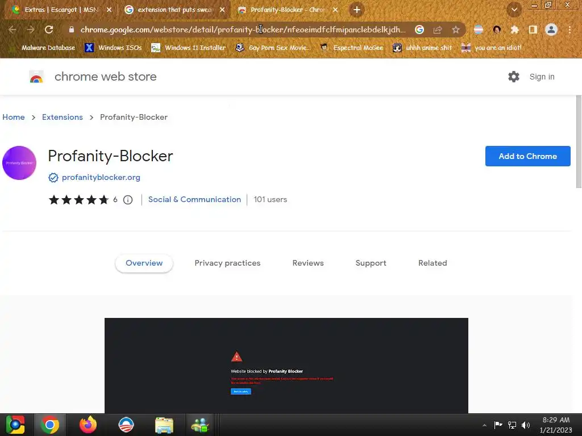The image size is (582, 436).
Task: Click the page vertical scrollbar thumb
Action: pos(579,141)
